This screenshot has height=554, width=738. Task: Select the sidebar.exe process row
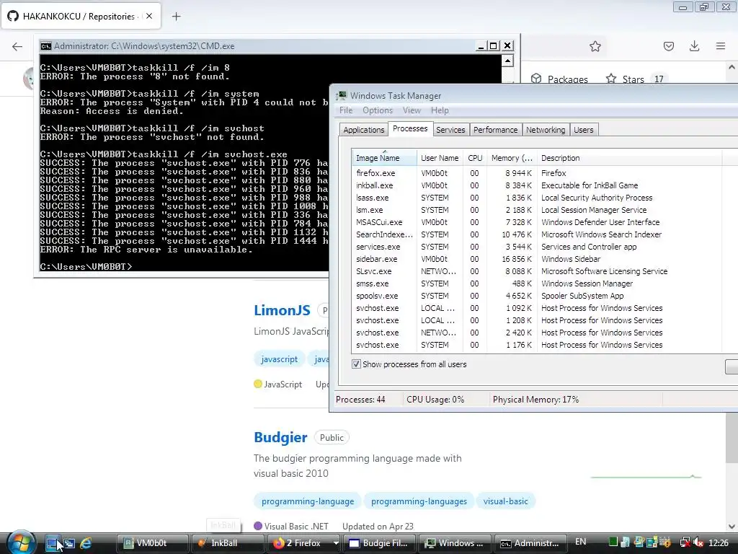pos(536,259)
